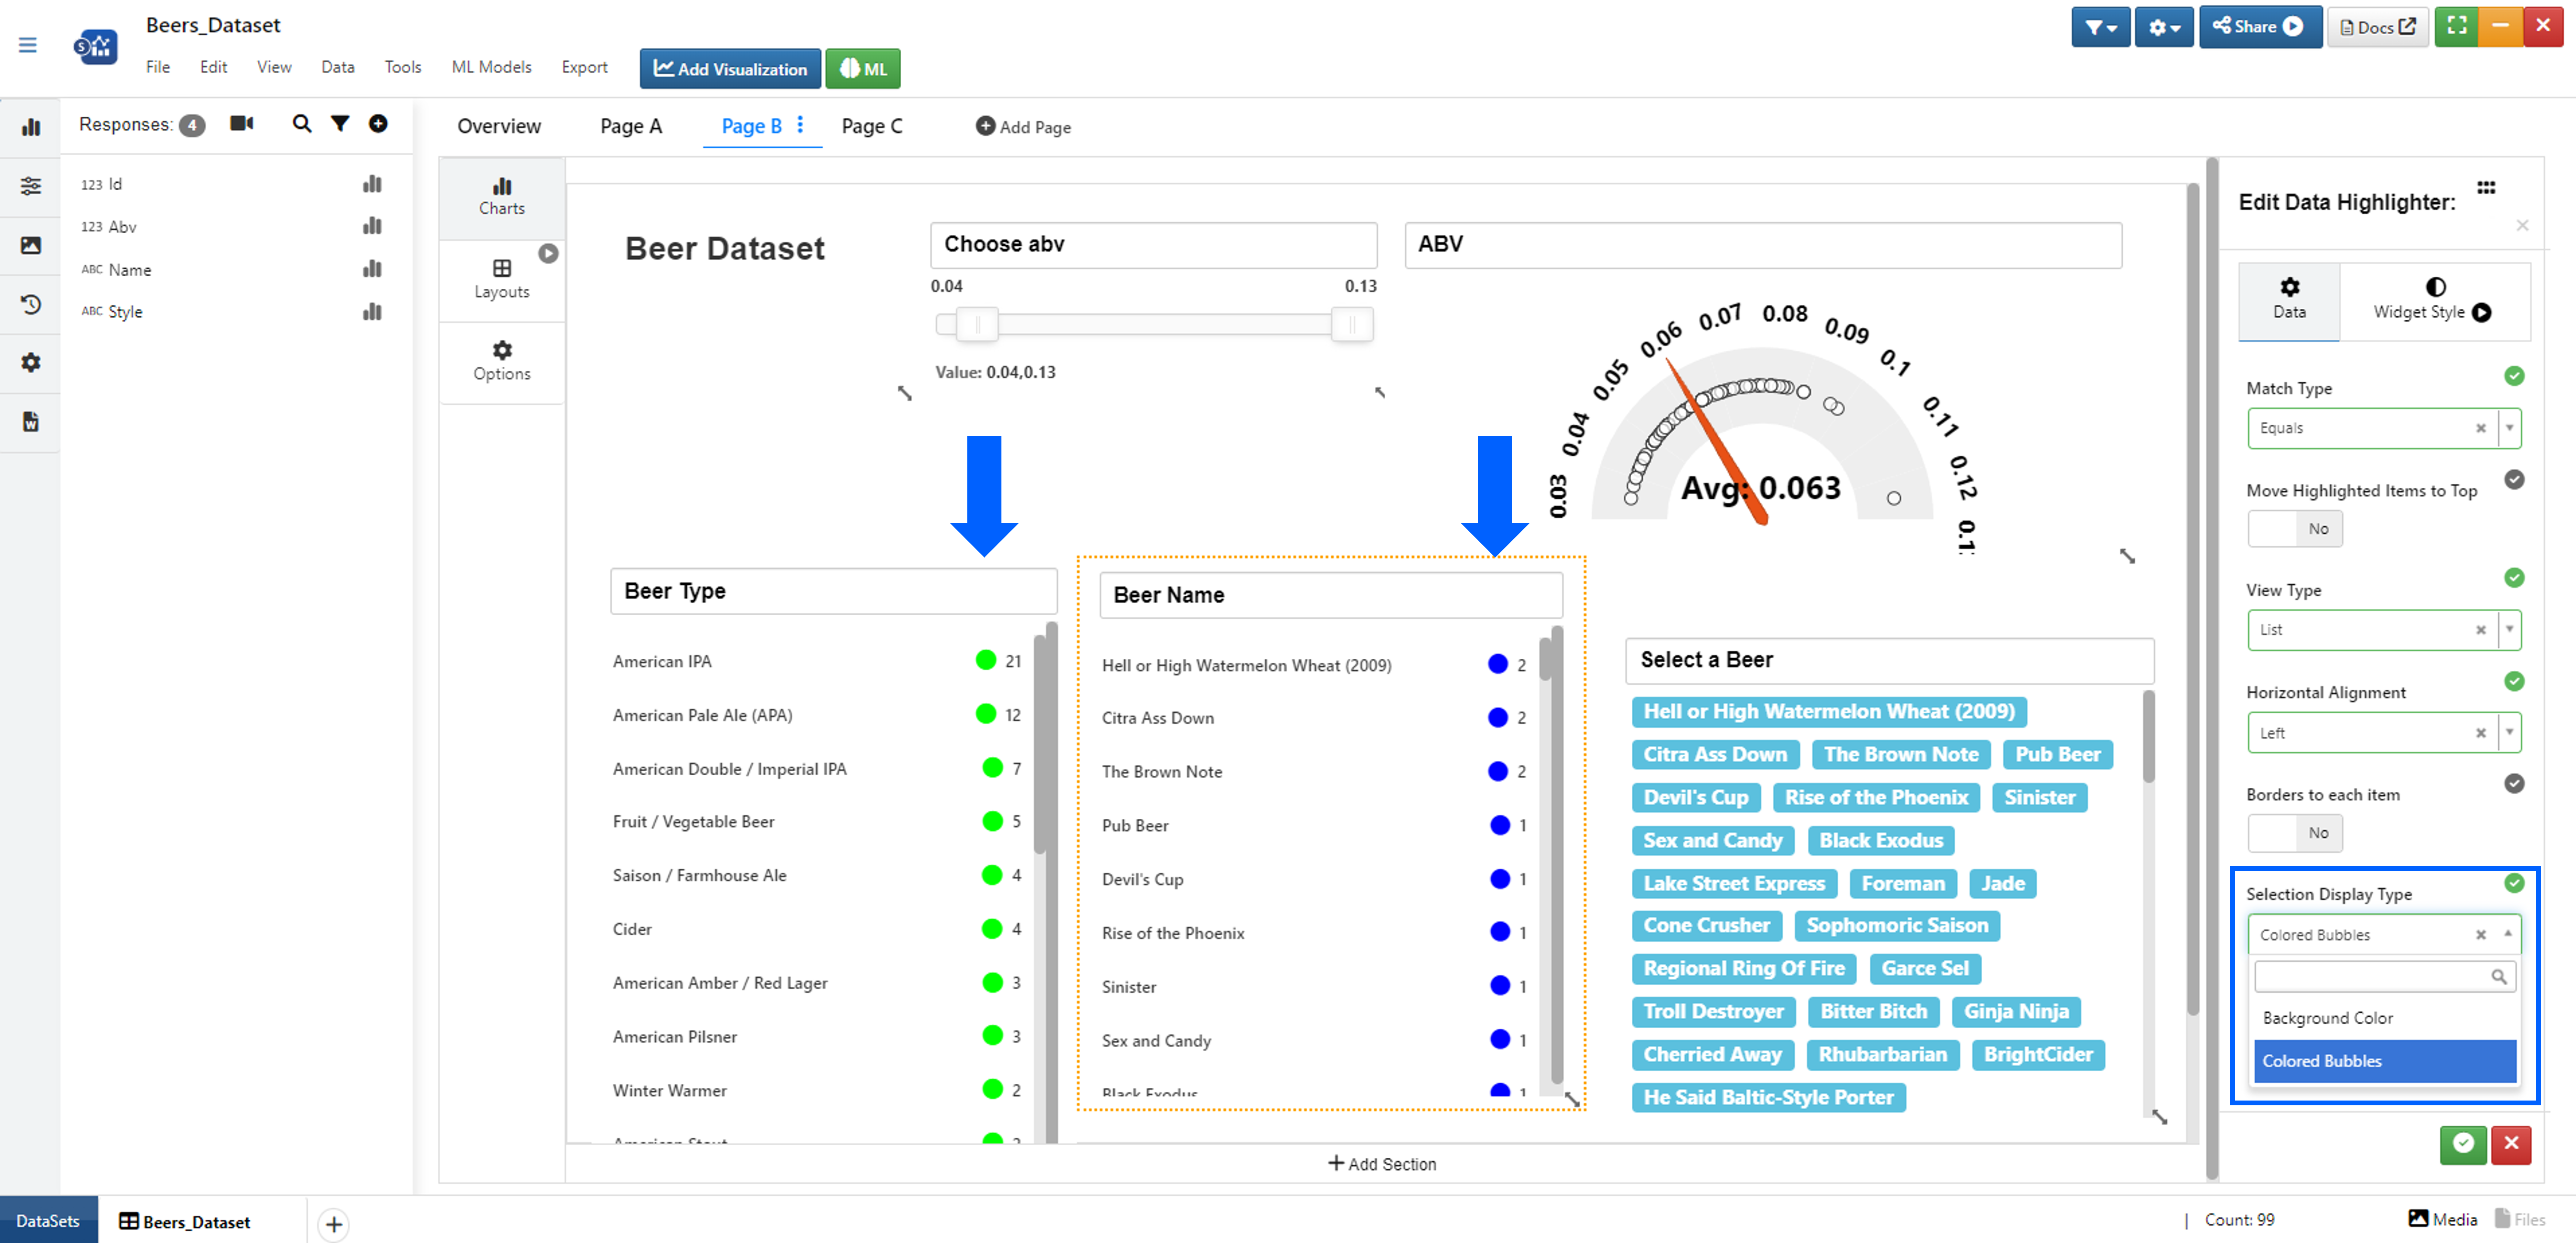Click the Selection Display Type green checkmark
2576x1243 pixels.
(2514, 883)
